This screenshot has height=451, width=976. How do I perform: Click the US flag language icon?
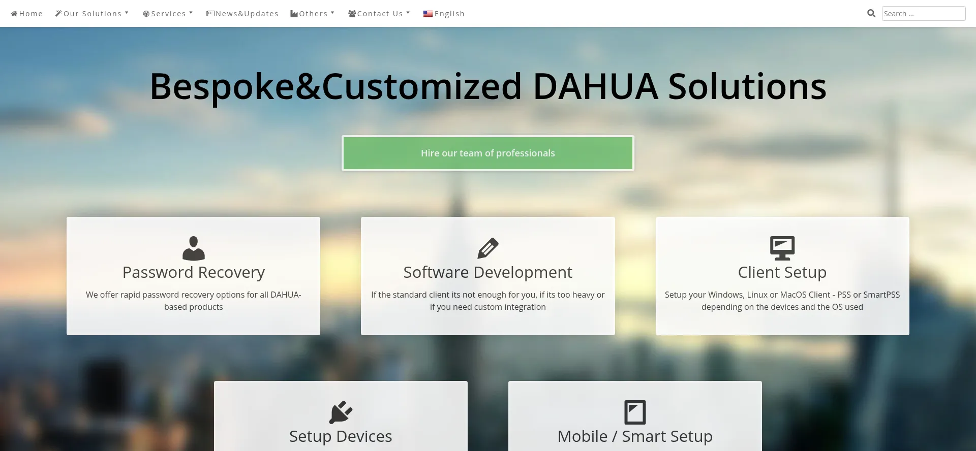[x=428, y=14]
